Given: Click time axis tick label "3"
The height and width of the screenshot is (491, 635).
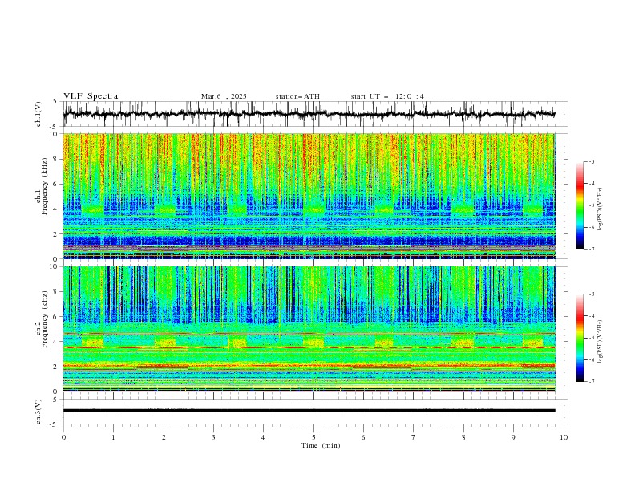Looking at the screenshot, I should 213,437.
